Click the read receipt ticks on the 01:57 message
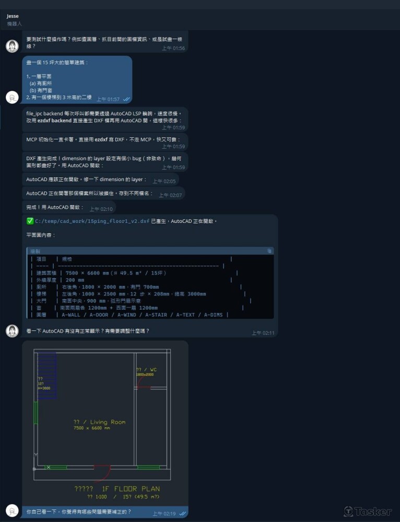The height and width of the screenshot is (522, 400). (x=126, y=99)
